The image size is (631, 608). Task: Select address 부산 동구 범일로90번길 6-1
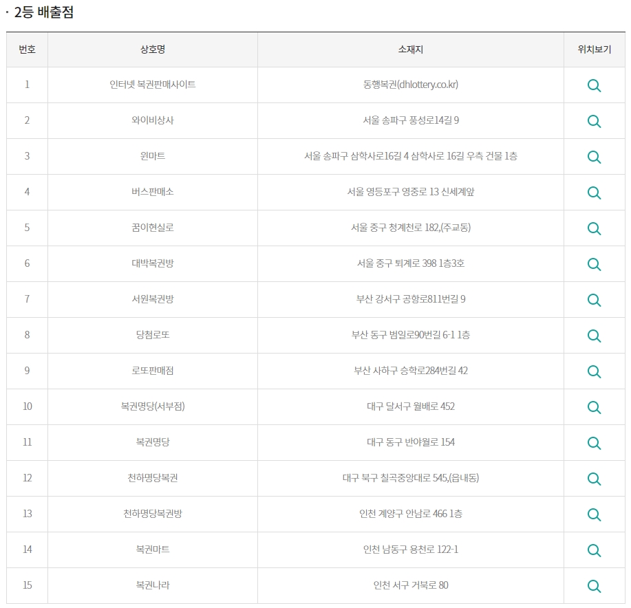pyautogui.click(x=403, y=335)
